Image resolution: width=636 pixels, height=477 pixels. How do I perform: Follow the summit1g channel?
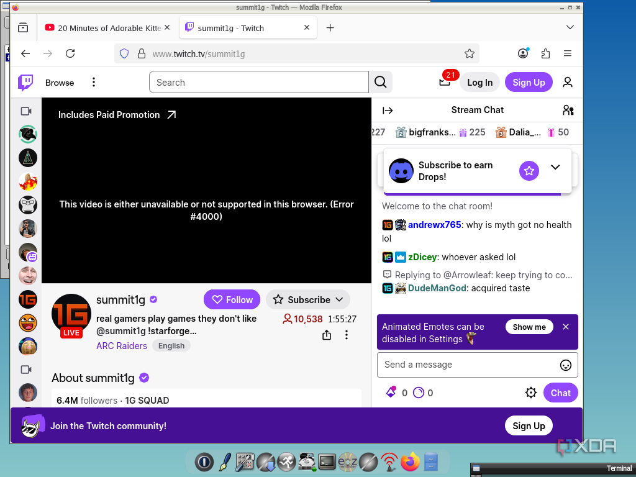pos(232,300)
